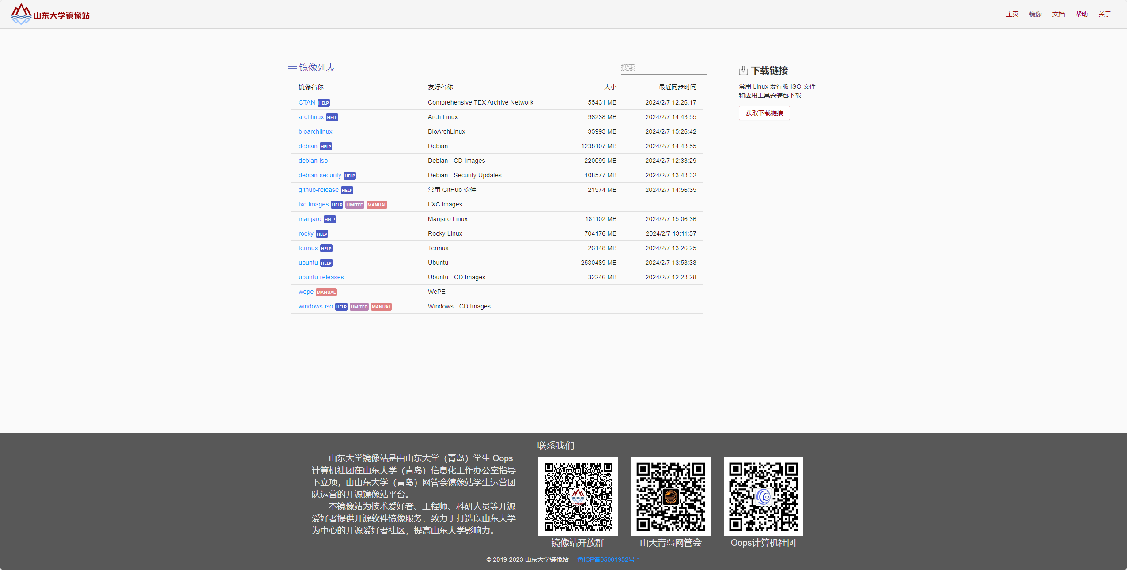1127x570 pixels.
Task: Click the download links section icon
Action: click(743, 71)
